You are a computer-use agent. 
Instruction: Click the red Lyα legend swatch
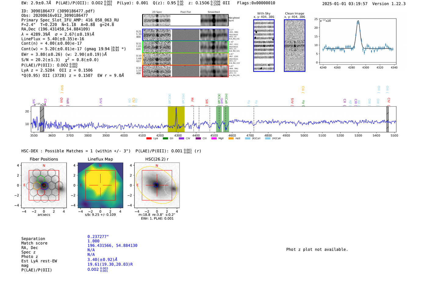[x=149, y=138]
